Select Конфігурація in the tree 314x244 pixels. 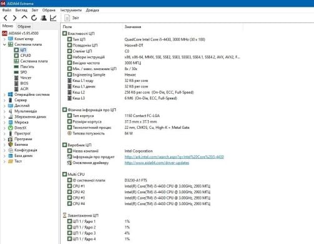coord(23,150)
